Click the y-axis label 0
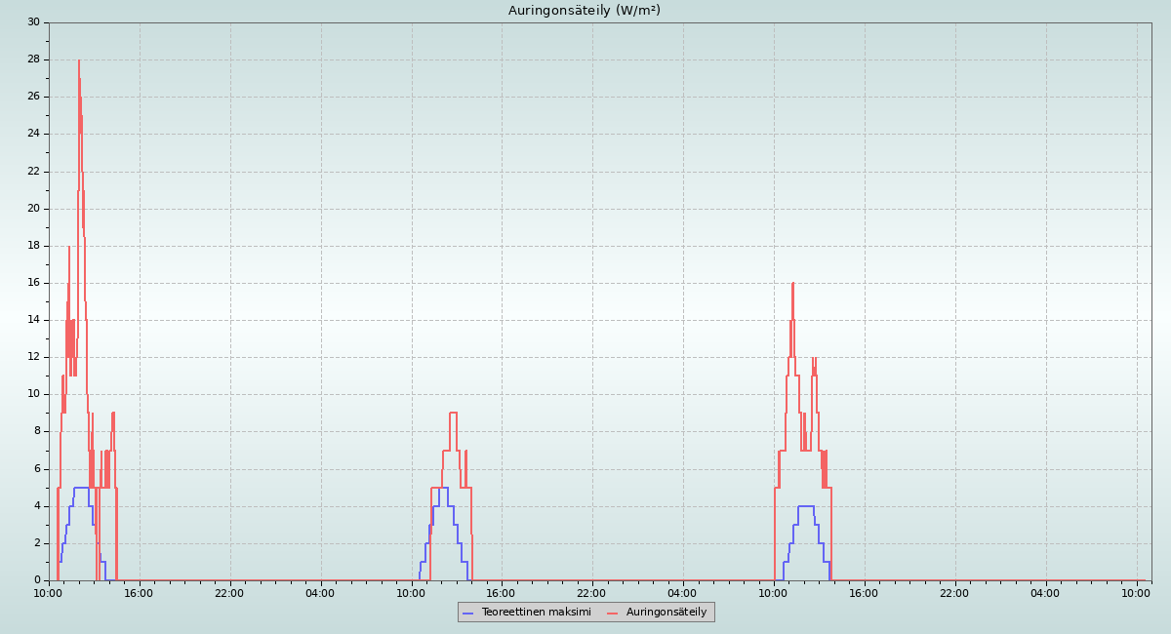 click(x=36, y=580)
